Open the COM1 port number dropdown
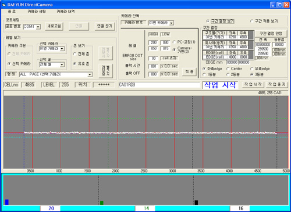291x212 pixels. (38, 27)
